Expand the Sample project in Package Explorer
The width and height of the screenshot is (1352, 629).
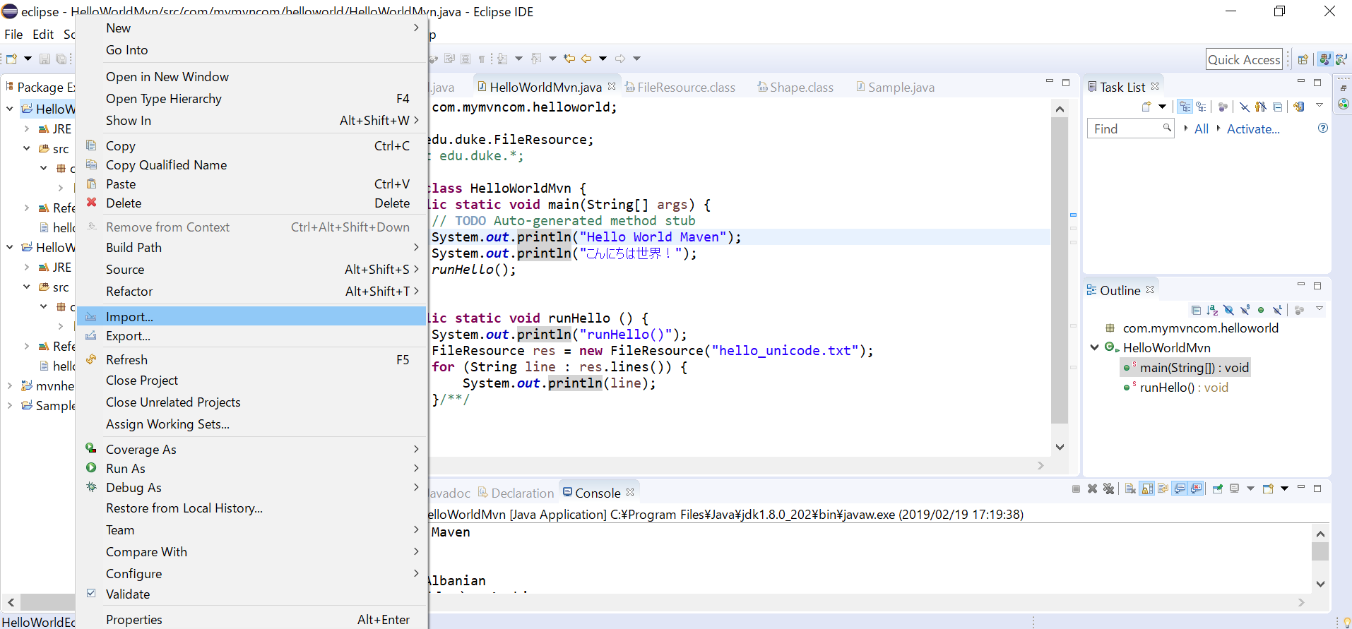coord(10,405)
